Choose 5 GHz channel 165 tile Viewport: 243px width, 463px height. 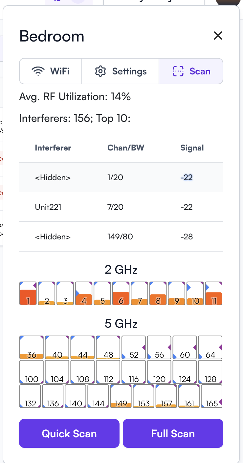click(211, 396)
